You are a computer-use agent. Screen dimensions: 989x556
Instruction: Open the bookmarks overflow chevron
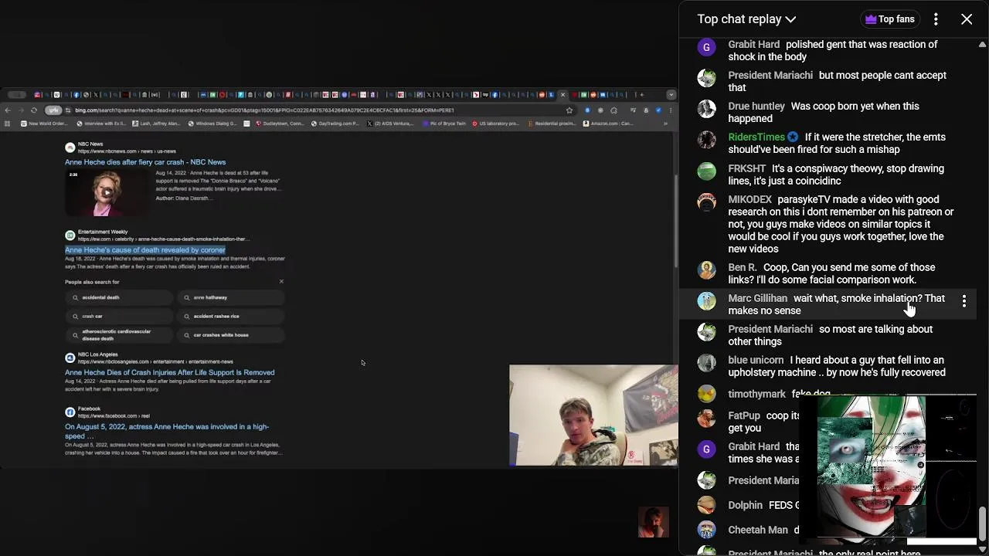[665, 124]
